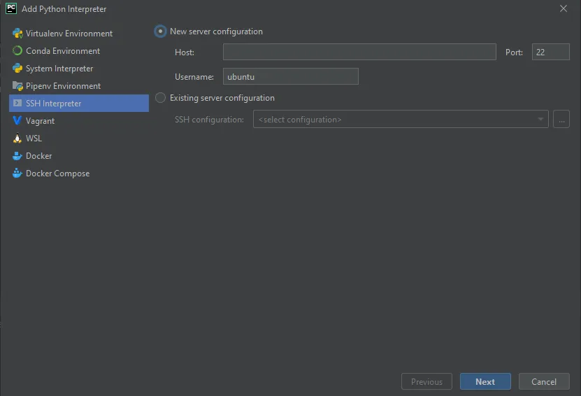This screenshot has height=396, width=581.
Task: Close the Add Python Interpreter dialog
Action: [564, 8]
